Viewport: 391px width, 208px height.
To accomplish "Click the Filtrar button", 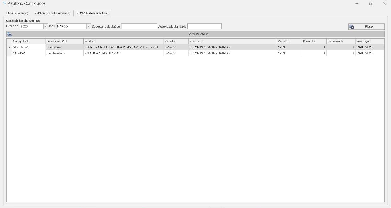I will pos(366,27).
